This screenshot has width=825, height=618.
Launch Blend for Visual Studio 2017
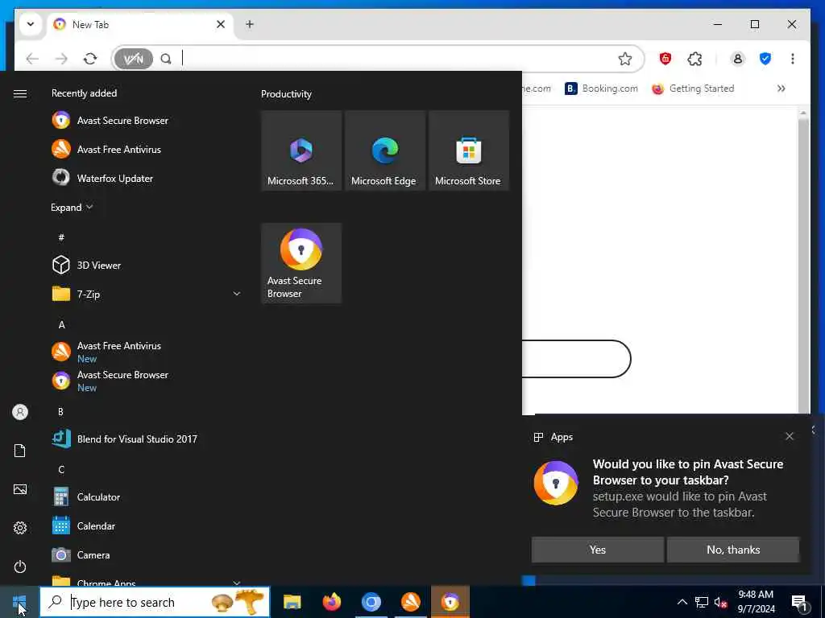point(147,439)
